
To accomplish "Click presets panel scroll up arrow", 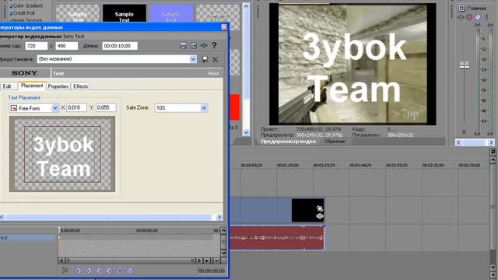I will (246, 6).
